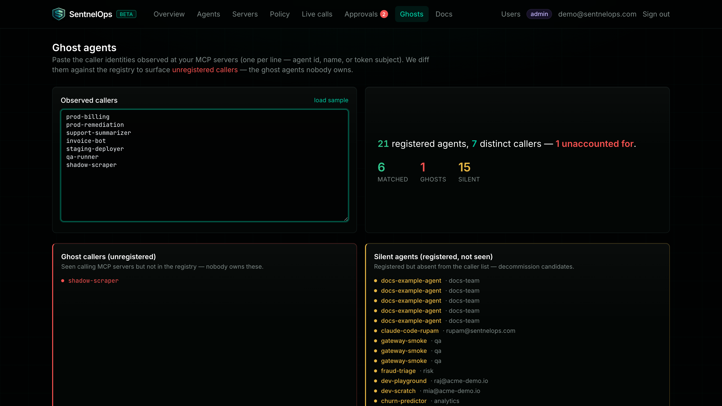
Task: Focus the Observed callers text area
Action: pyautogui.click(x=204, y=165)
